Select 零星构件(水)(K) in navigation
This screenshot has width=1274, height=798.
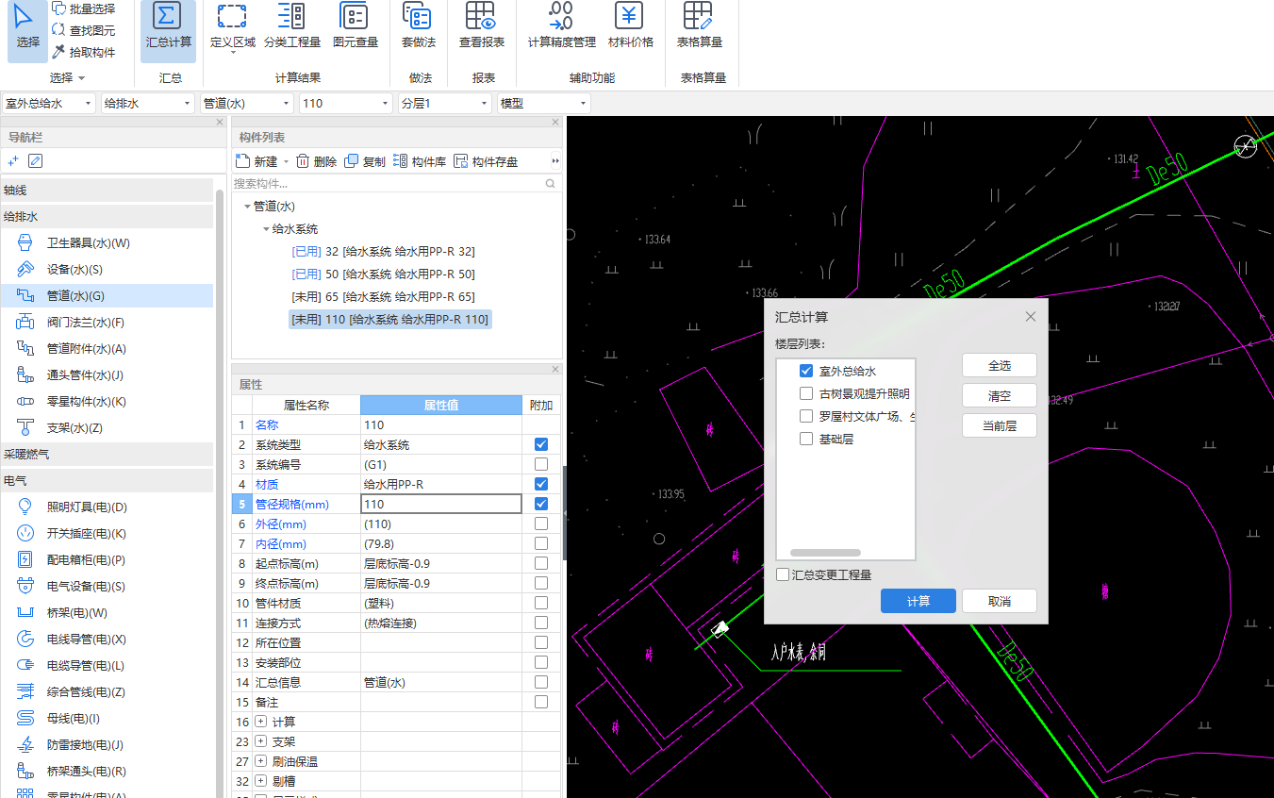[x=107, y=402]
